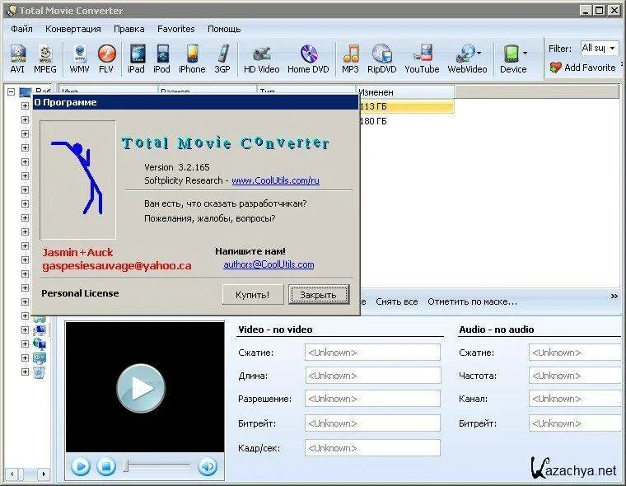Choose the iPod output preset

pos(161,58)
